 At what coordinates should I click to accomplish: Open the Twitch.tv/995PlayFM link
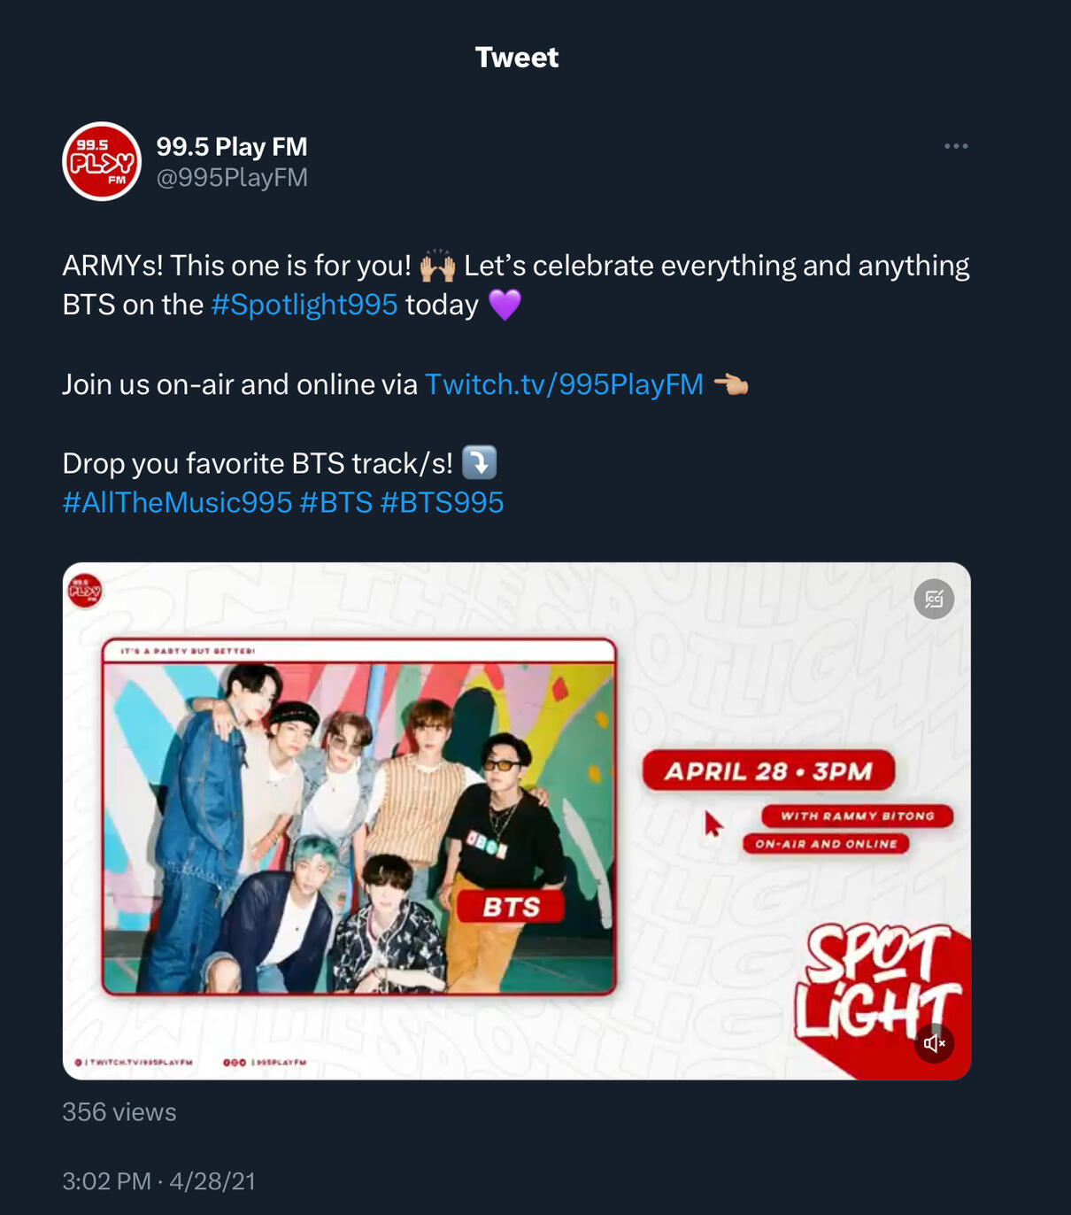point(564,384)
